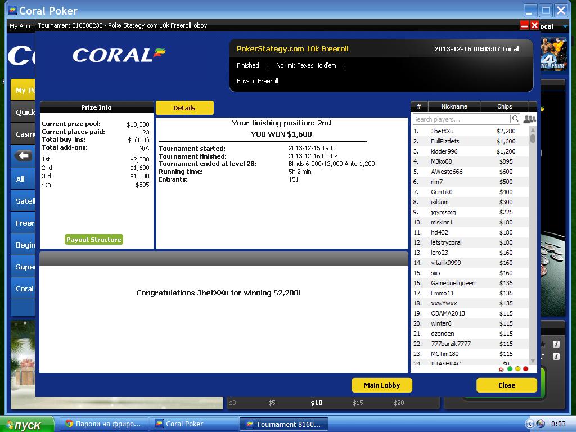Open the Satellites tab in Coral Poker sidebar
The image size is (576, 432).
[22, 201]
